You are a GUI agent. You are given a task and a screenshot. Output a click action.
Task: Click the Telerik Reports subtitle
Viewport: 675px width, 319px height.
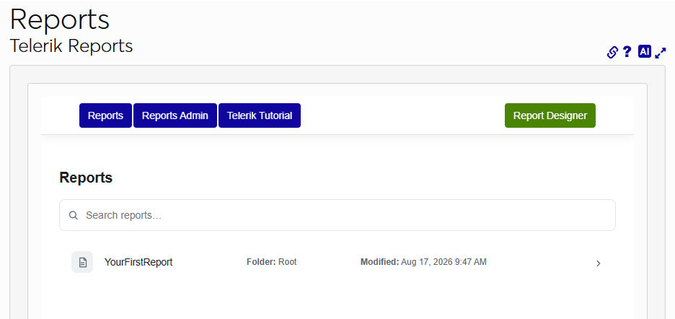(71, 46)
